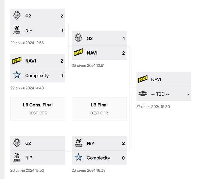Viewport: 220px width, 179px height.
Task: Open G2 team name in 26 січня match
Action: point(28,143)
